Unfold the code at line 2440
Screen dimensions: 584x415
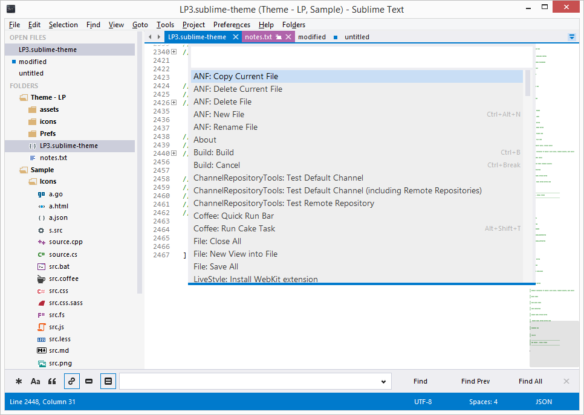point(174,153)
